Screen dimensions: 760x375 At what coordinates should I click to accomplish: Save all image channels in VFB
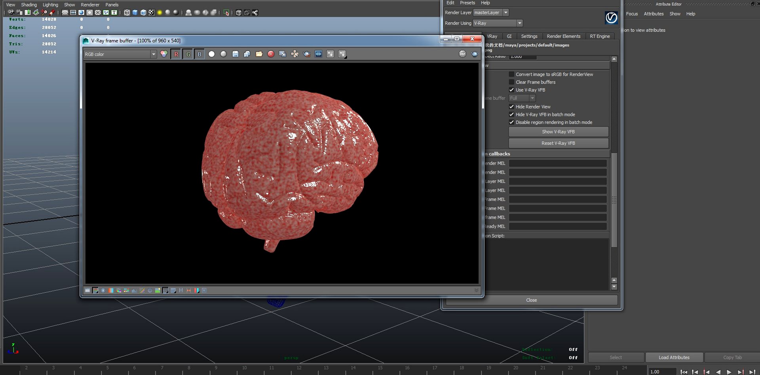point(247,54)
